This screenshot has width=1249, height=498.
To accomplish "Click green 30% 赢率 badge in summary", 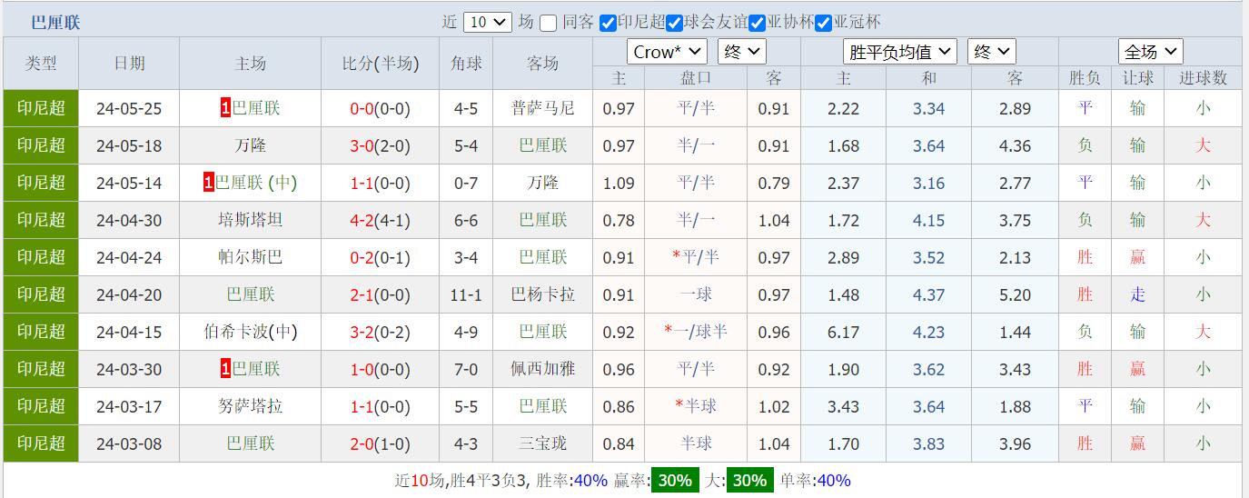I will tap(675, 481).
